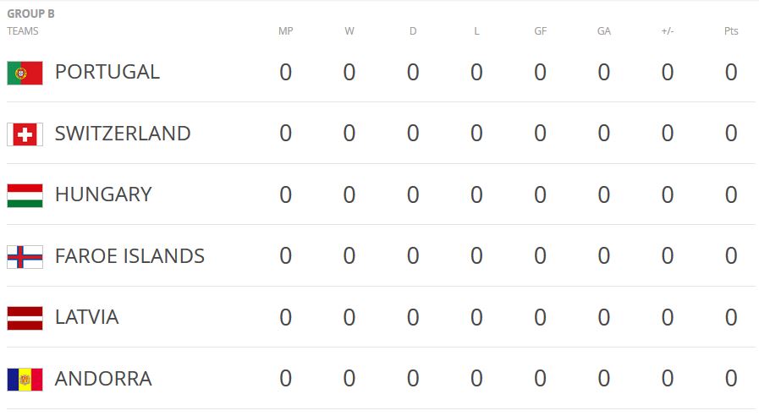Click the Portugal flag icon
759x416 pixels.
25,73
